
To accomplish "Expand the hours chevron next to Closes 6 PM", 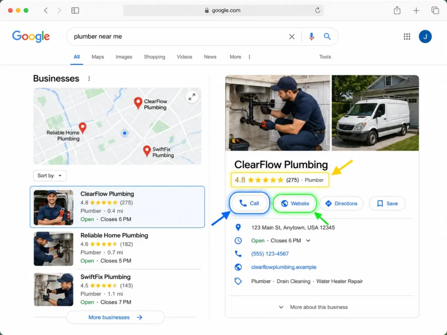I will pos(308,241).
